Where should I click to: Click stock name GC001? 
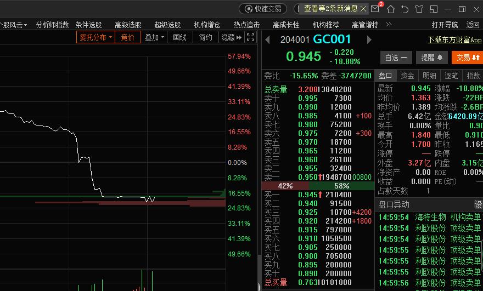click(332, 39)
